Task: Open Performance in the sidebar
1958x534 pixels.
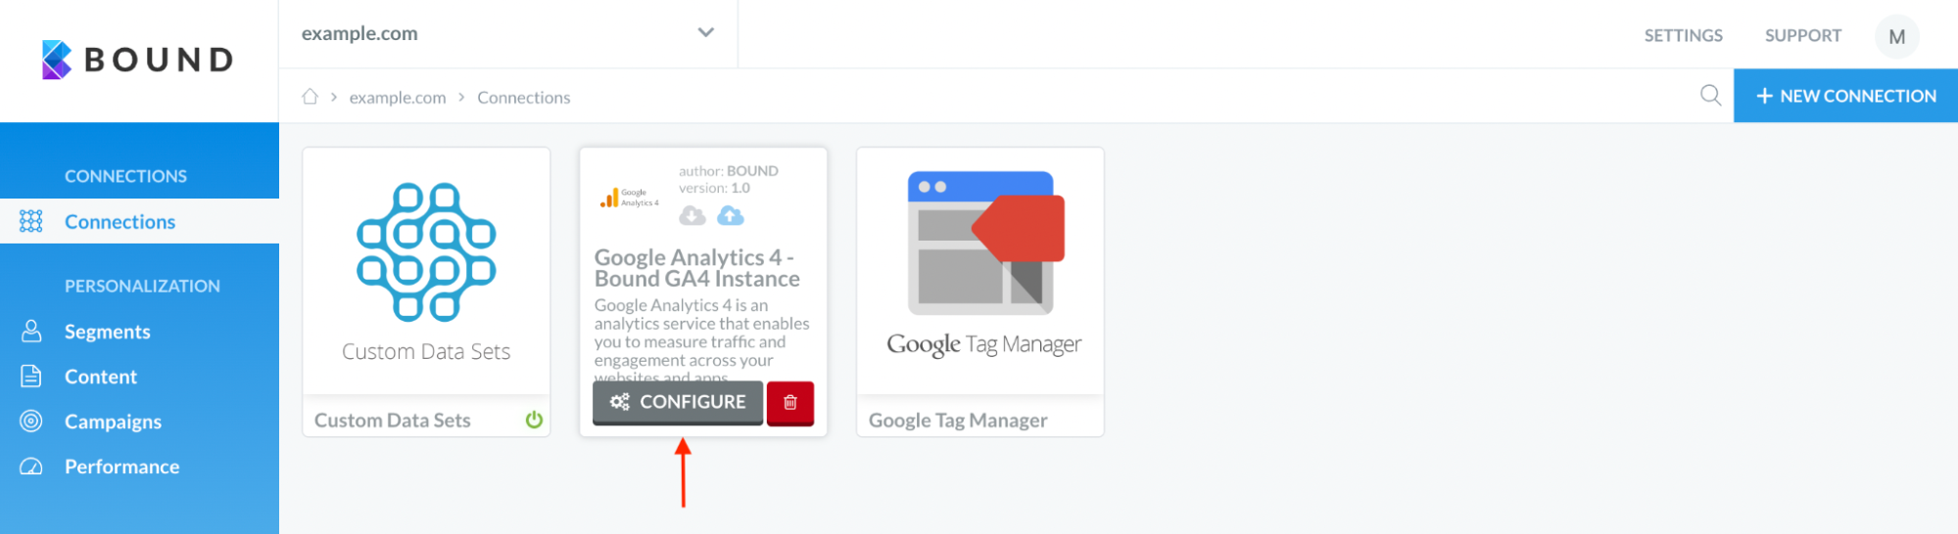Action: 122,467
